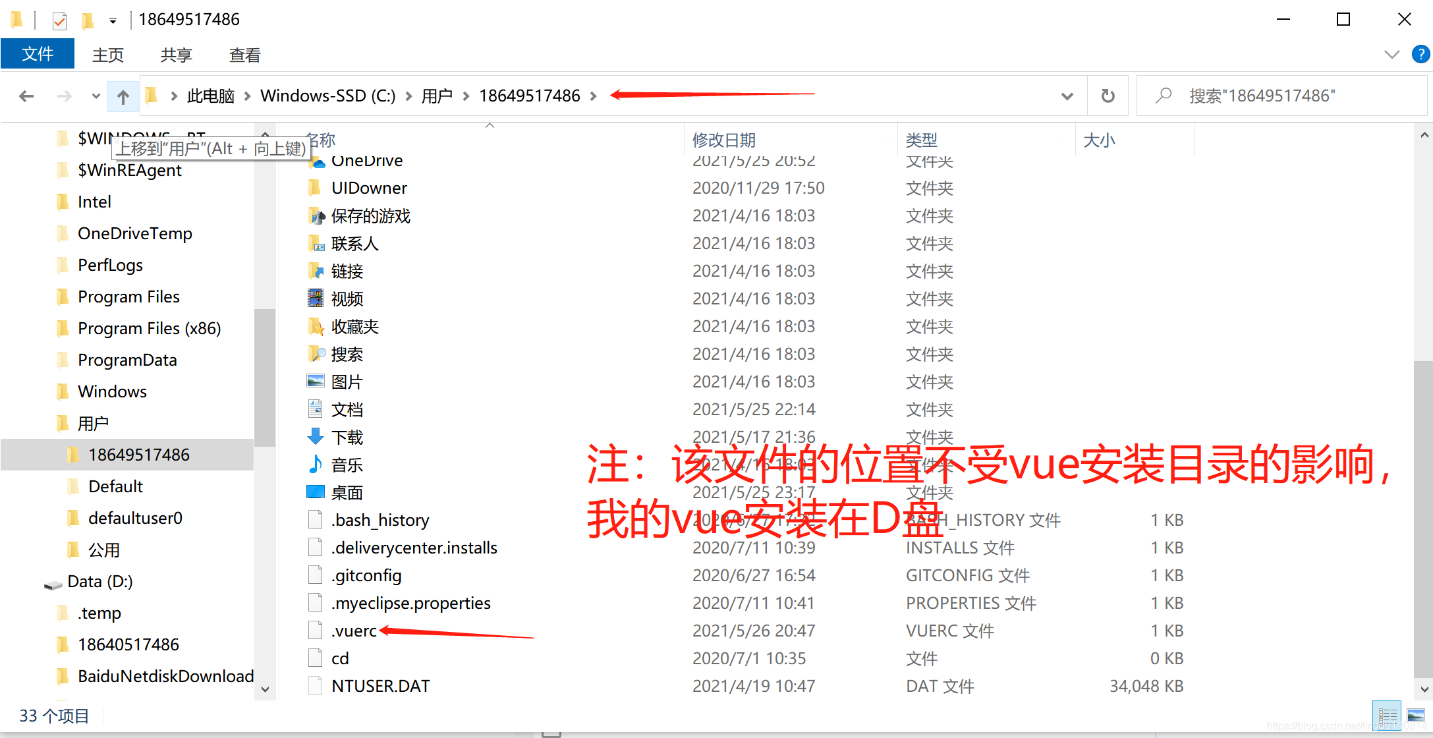Click Windows-SSD (C:) in the breadcrumb
Screen dimensions: 1433x738
click(x=328, y=96)
